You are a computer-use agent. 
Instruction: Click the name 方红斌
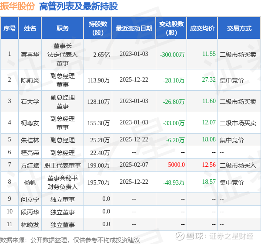pyautogui.click(x=30, y=165)
